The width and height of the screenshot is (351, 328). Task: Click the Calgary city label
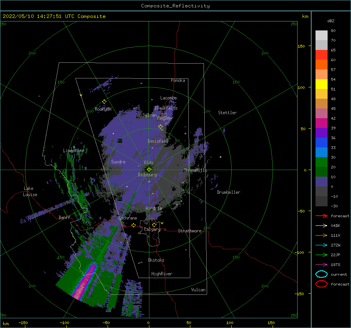[152, 229]
